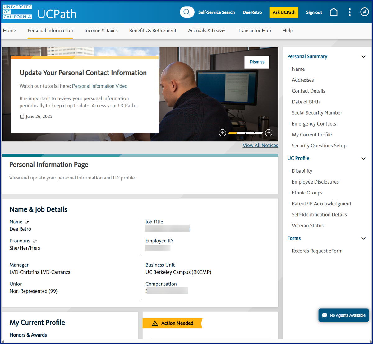Click Non-Represented (99) union value
This screenshot has height=344, width=373.
pyautogui.click(x=34, y=291)
